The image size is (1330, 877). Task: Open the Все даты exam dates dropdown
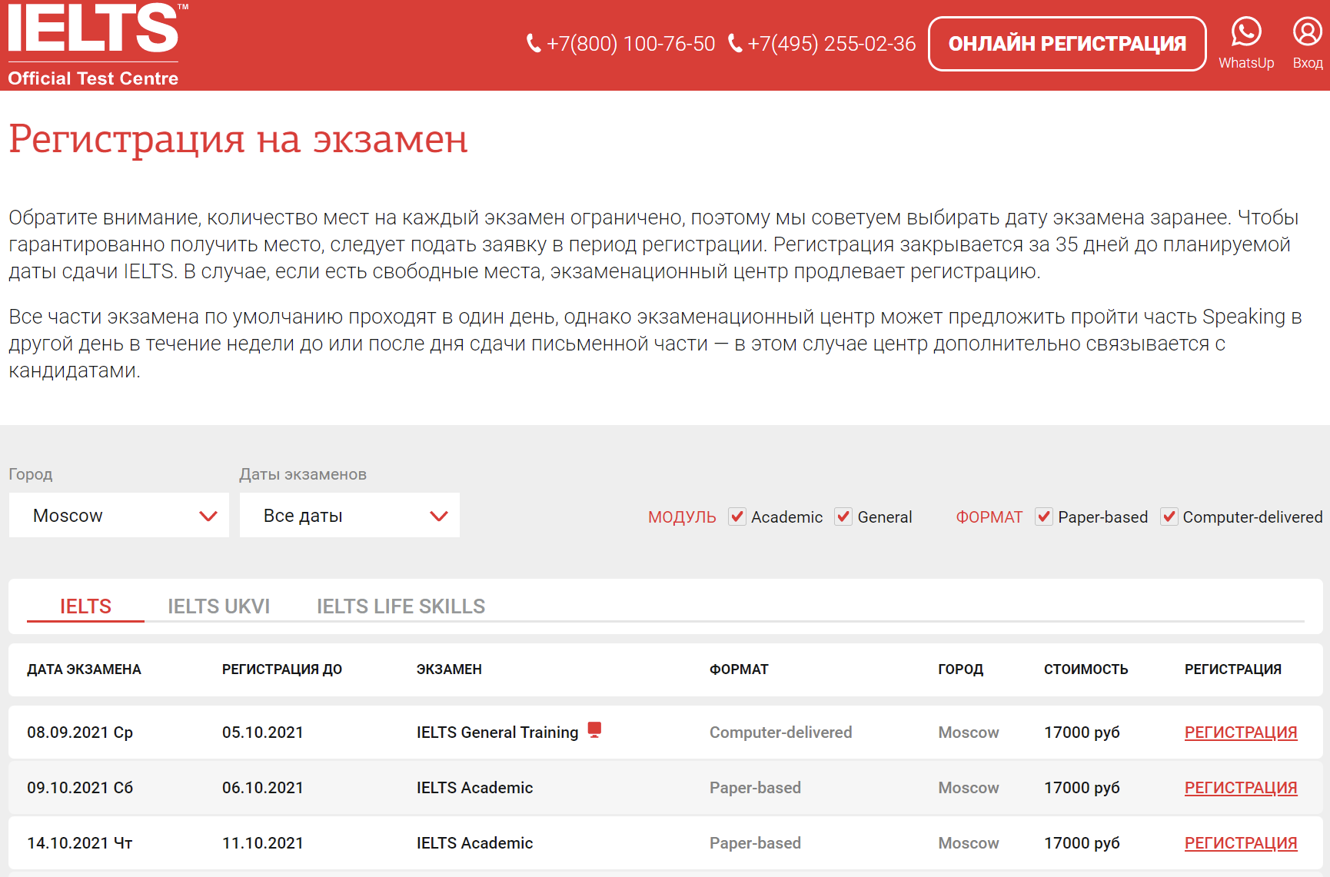coord(350,515)
